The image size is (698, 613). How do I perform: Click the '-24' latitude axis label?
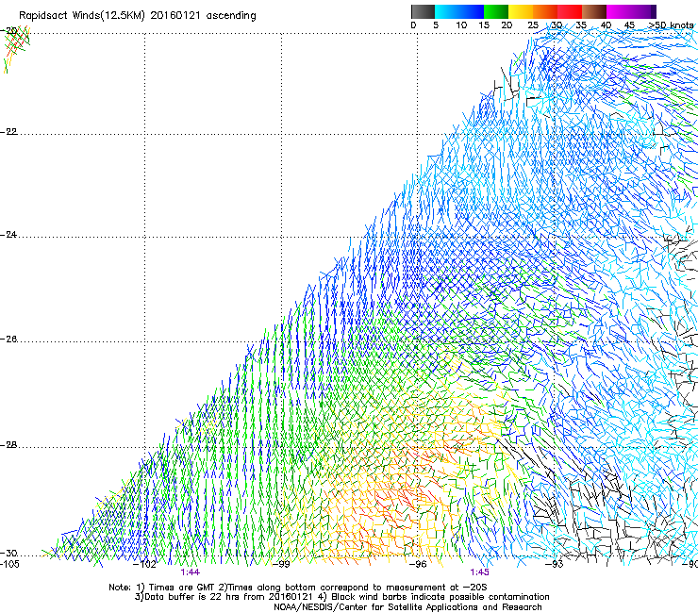click(9, 235)
